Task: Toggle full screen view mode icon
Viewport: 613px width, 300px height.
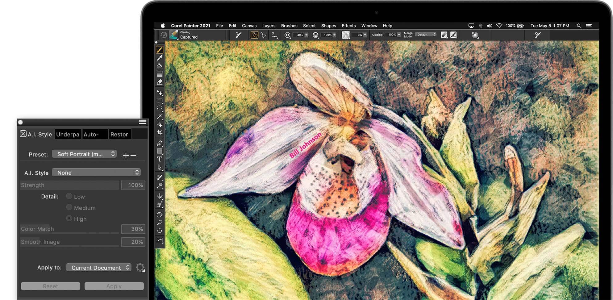Action: tap(160, 240)
